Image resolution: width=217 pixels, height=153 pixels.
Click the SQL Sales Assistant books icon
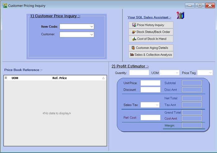180,15
